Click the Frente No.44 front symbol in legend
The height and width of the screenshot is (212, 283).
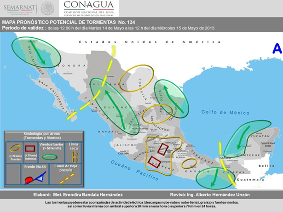(x=35, y=178)
